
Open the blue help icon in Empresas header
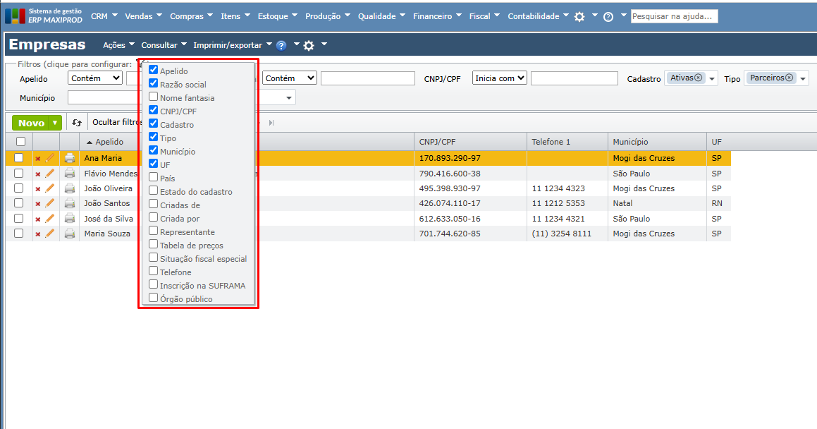(281, 46)
